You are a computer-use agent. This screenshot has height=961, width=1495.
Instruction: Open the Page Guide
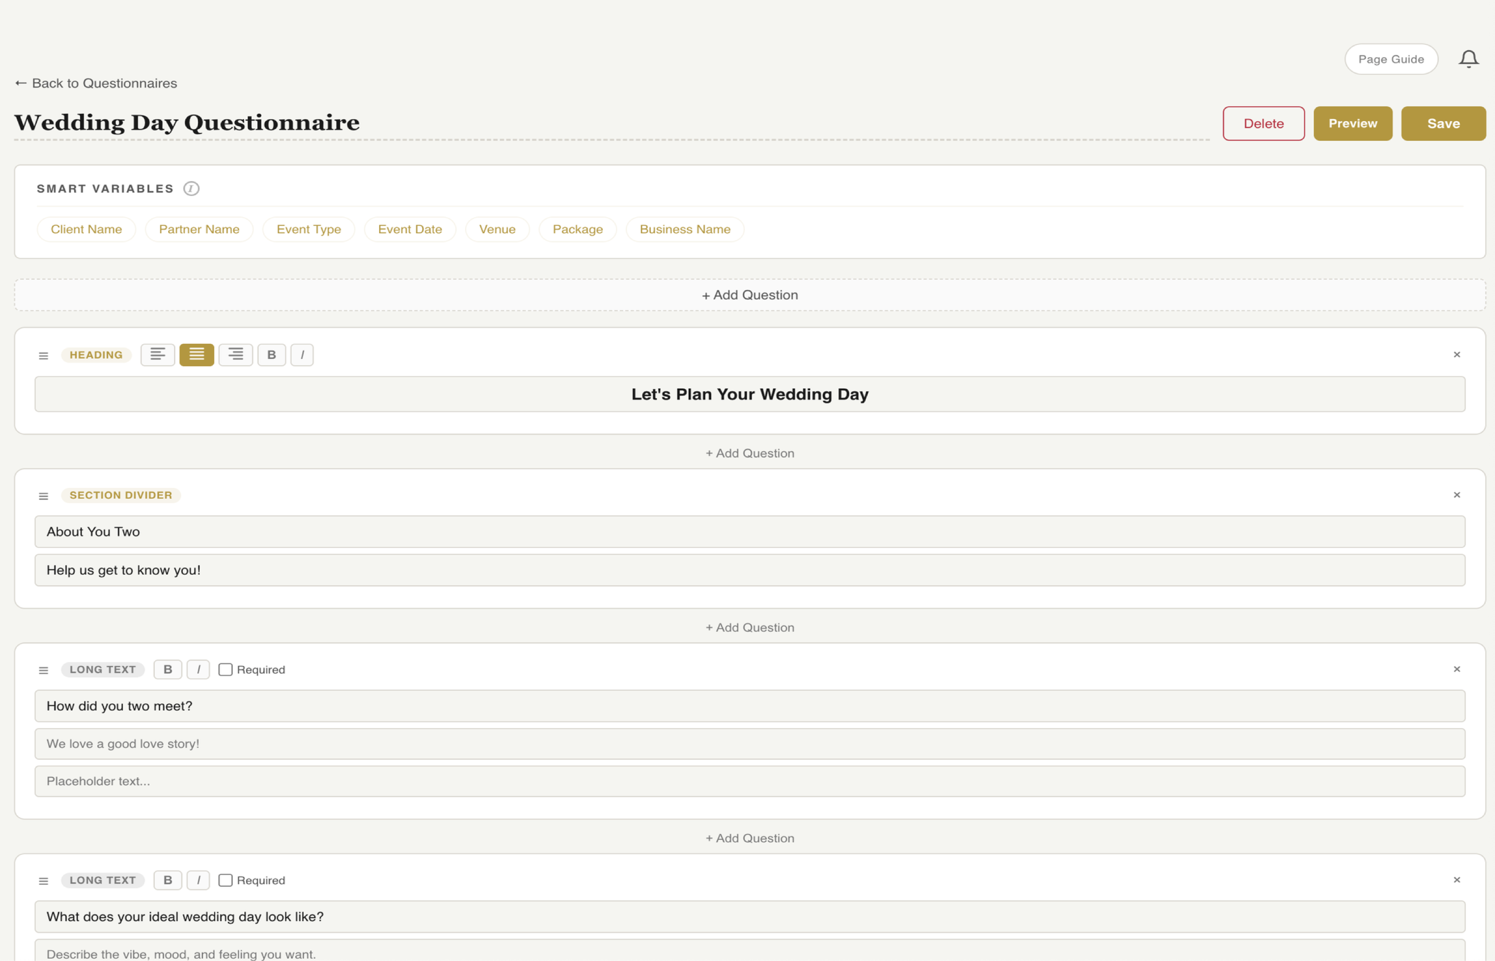pos(1391,58)
